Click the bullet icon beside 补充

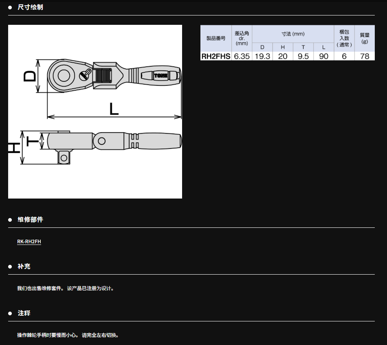click(x=10, y=266)
